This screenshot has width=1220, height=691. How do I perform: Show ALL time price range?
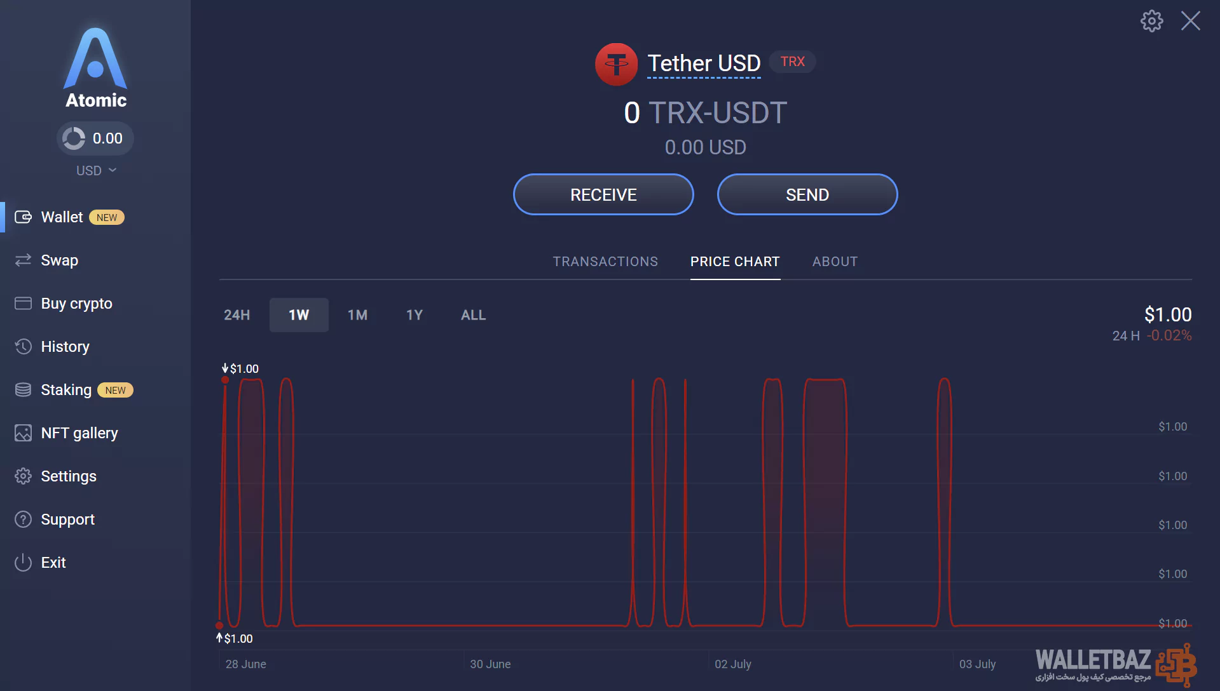click(473, 315)
